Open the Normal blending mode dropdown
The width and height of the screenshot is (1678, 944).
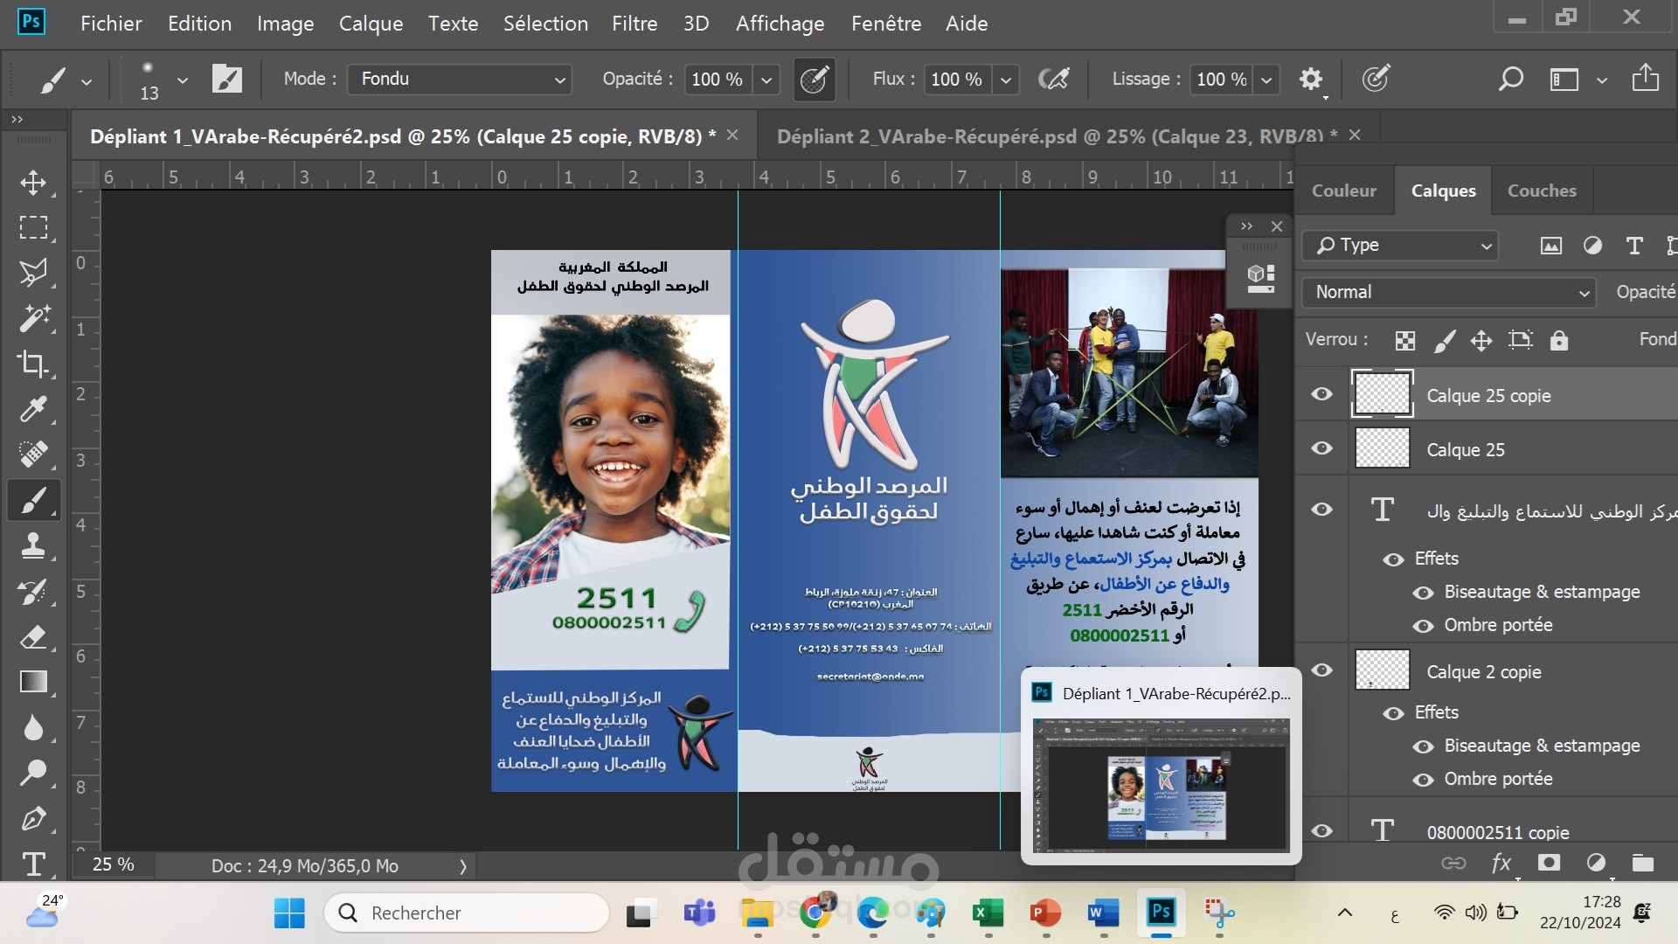pos(1448,292)
